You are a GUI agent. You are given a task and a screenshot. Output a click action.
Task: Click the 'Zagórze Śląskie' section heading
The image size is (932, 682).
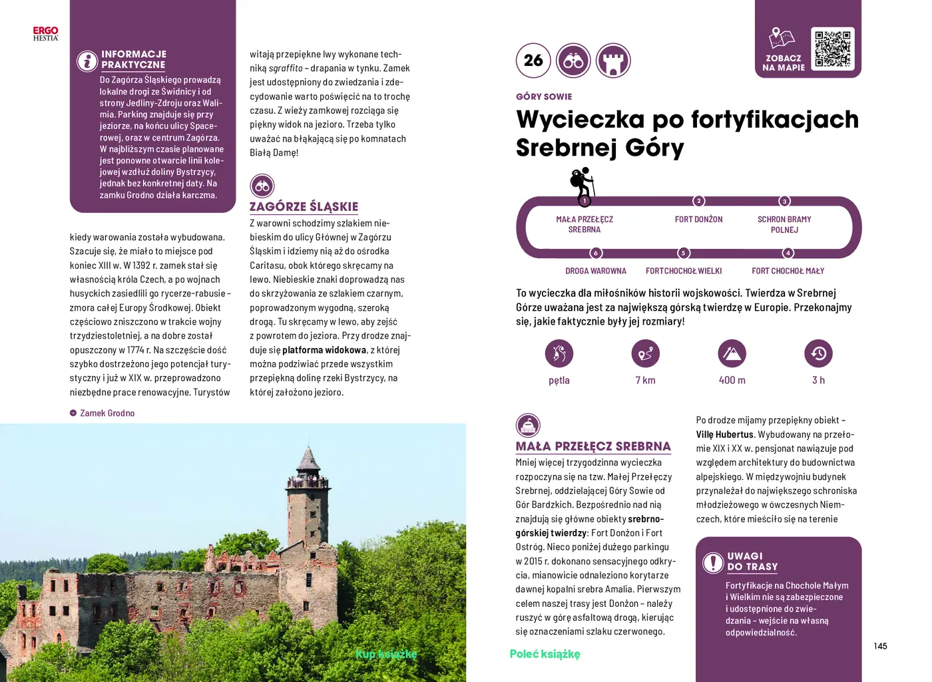pyautogui.click(x=304, y=207)
